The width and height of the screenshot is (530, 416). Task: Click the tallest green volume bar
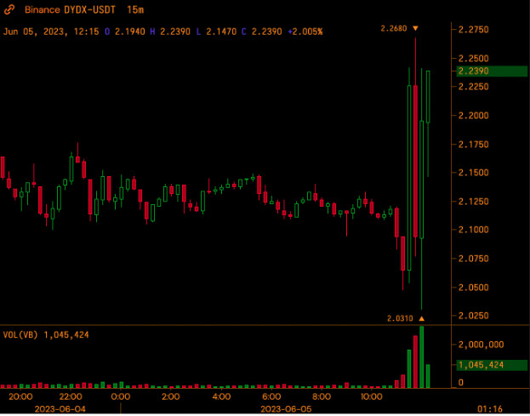[421, 357]
